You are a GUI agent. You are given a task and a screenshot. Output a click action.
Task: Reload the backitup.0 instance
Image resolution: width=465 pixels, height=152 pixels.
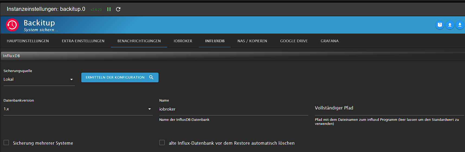coord(118,9)
